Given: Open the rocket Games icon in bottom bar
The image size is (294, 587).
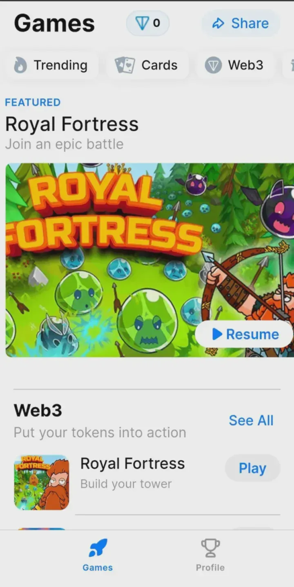Looking at the screenshot, I should coord(98,548).
